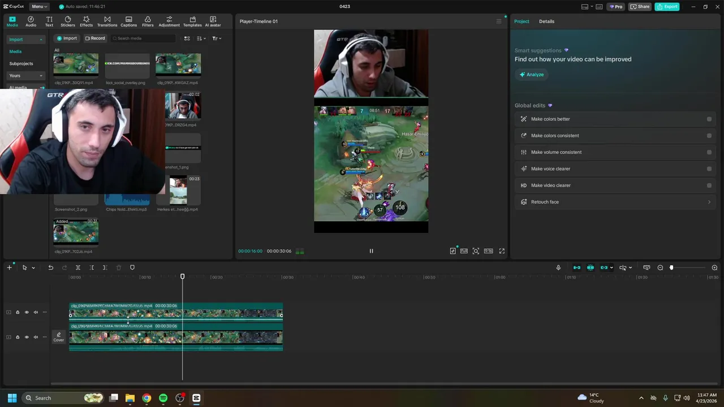Click the timeline zoom in icon
This screenshot has width=724, height=407.
[x=714, y=267]
